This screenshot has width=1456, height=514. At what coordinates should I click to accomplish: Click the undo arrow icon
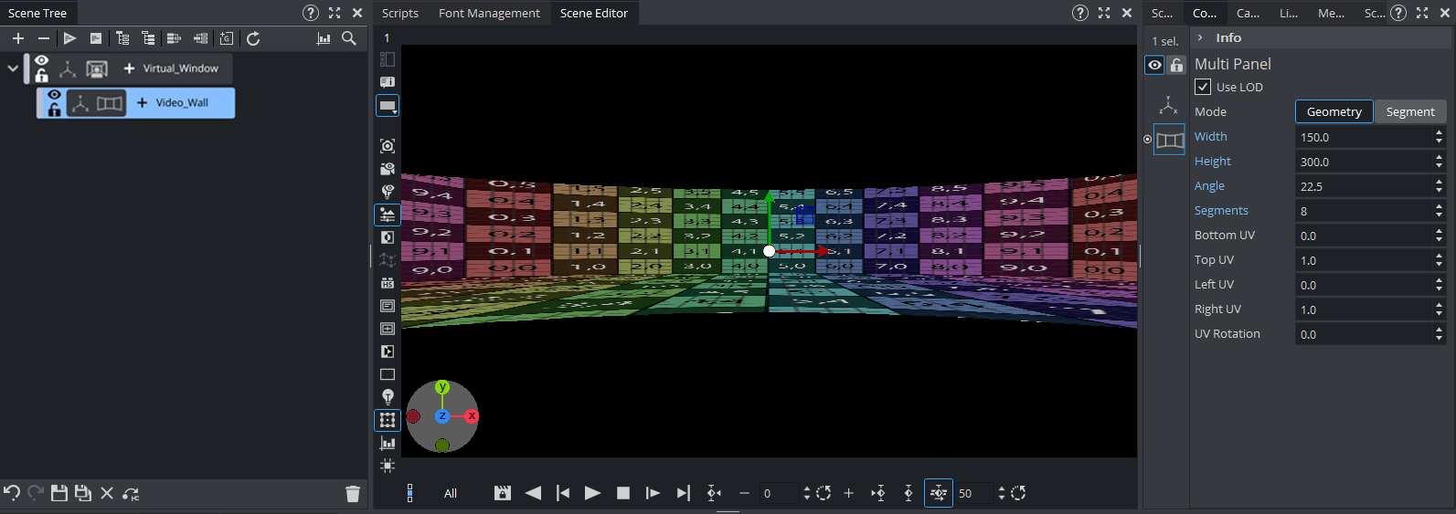click(12, 493)
